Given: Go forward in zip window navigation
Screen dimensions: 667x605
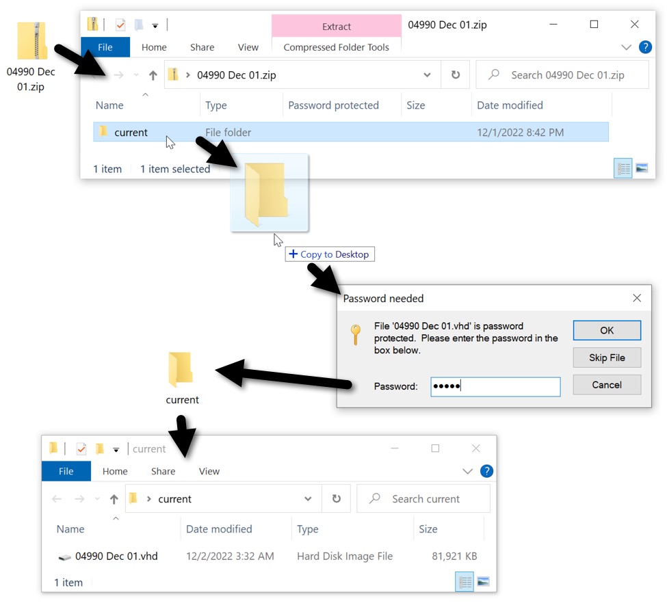Looking at the screenshot, I should pos(118,75).
